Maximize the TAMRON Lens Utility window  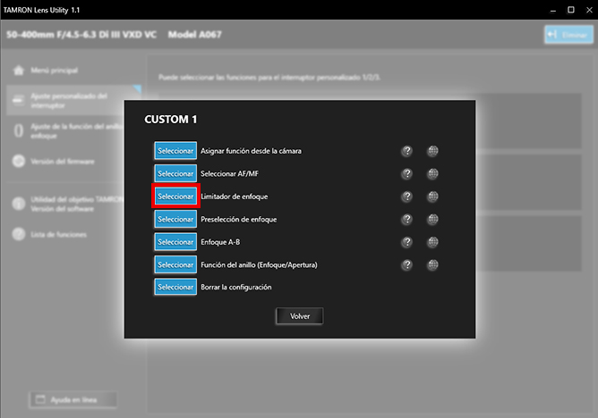coord(571,10)
